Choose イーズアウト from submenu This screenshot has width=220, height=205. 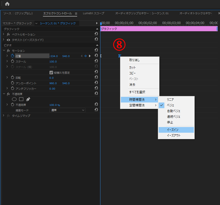[x=176, y=136]
